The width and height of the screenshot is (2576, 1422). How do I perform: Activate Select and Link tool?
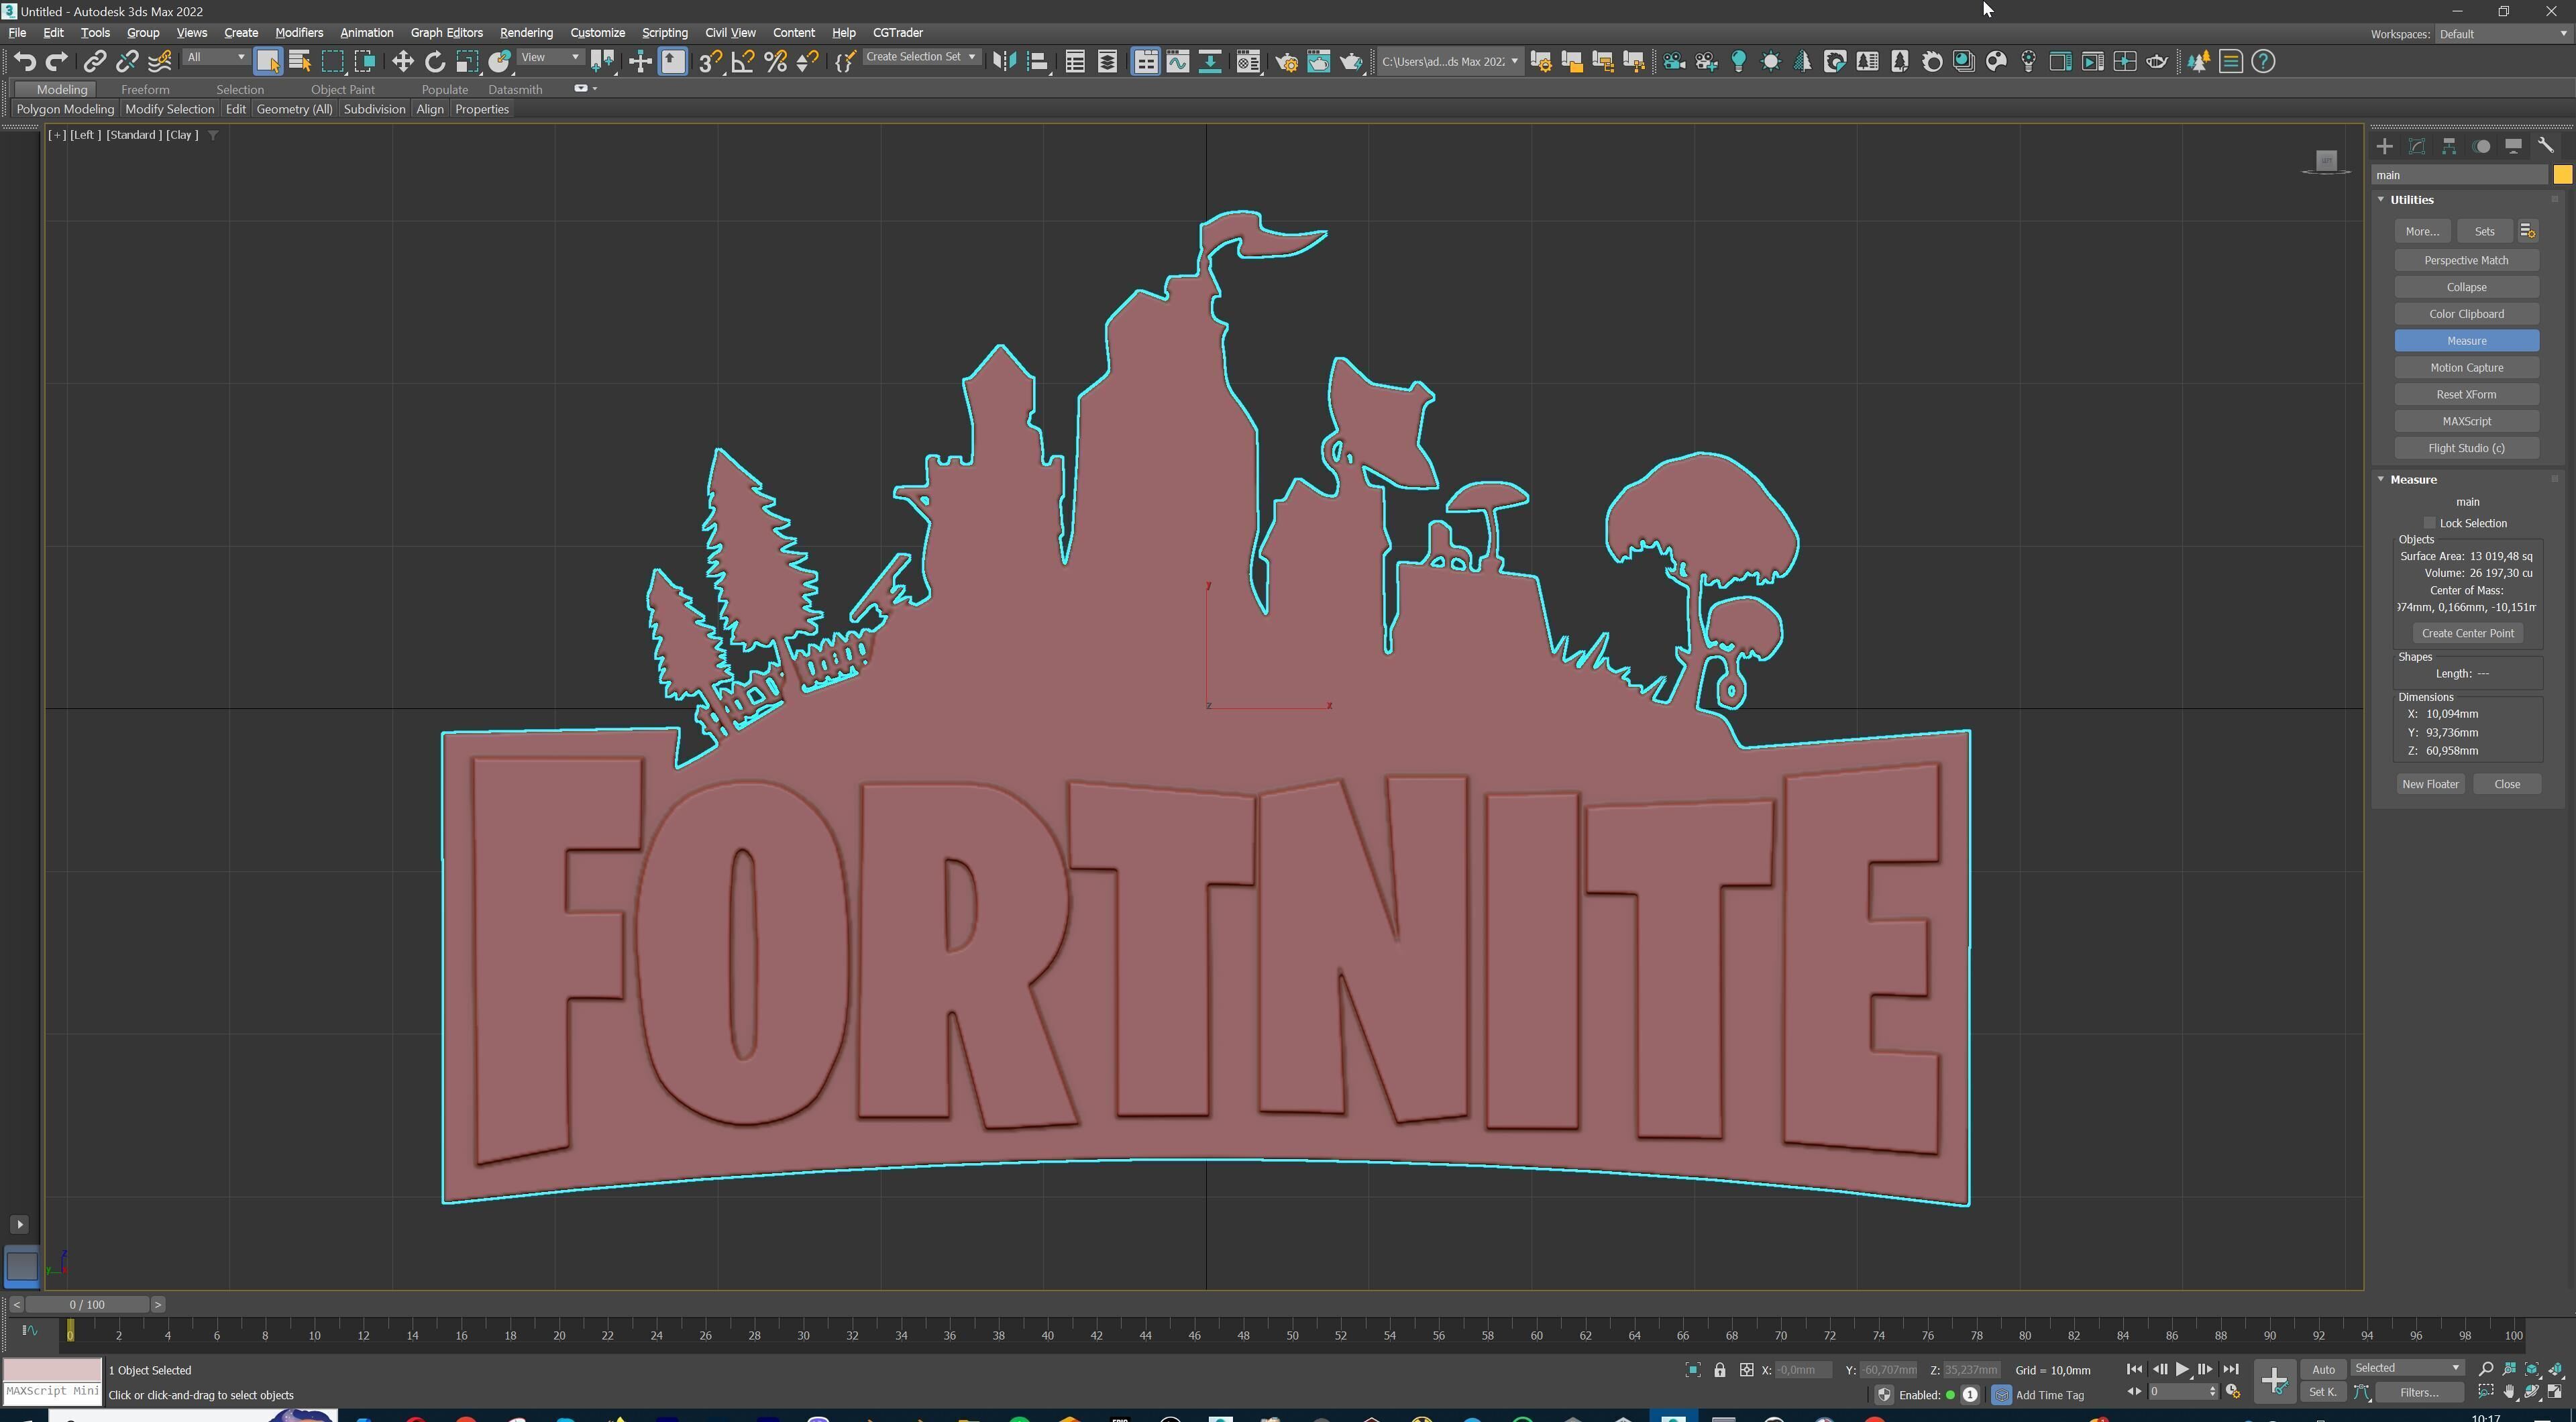pyautogui.click(x=94, y=62)
